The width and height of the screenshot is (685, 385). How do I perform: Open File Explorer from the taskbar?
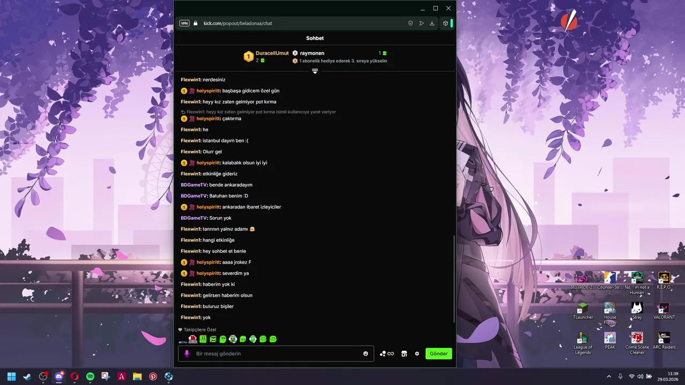pos(138,376)
